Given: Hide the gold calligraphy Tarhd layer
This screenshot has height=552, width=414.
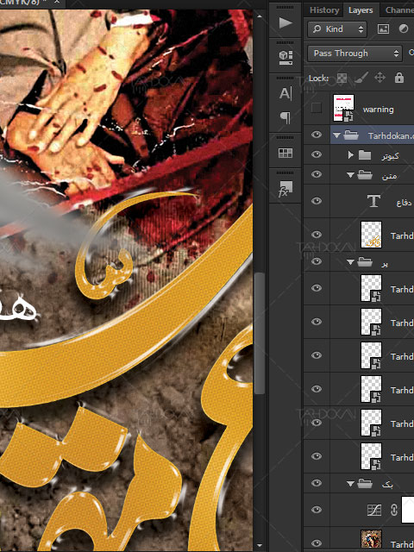Looking at the screenshot, I should pos(317,235).
